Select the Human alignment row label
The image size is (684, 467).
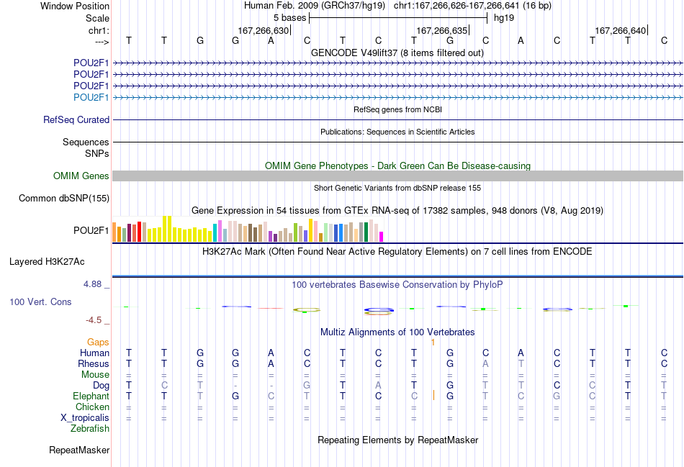click(94, 353)
